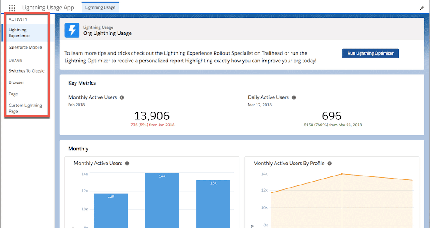
Task: Click the 14K bar in chart
Action: (162, 200)
